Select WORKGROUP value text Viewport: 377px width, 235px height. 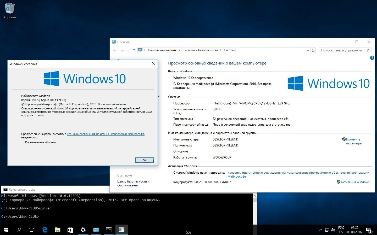[222, 157]
